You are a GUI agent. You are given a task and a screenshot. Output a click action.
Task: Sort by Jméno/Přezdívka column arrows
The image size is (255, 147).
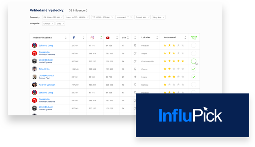tap(66, 38)
